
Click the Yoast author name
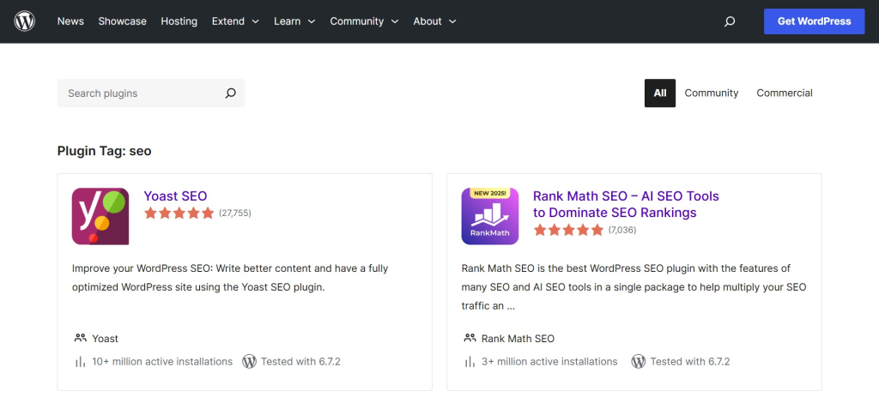tap(106, 339)
